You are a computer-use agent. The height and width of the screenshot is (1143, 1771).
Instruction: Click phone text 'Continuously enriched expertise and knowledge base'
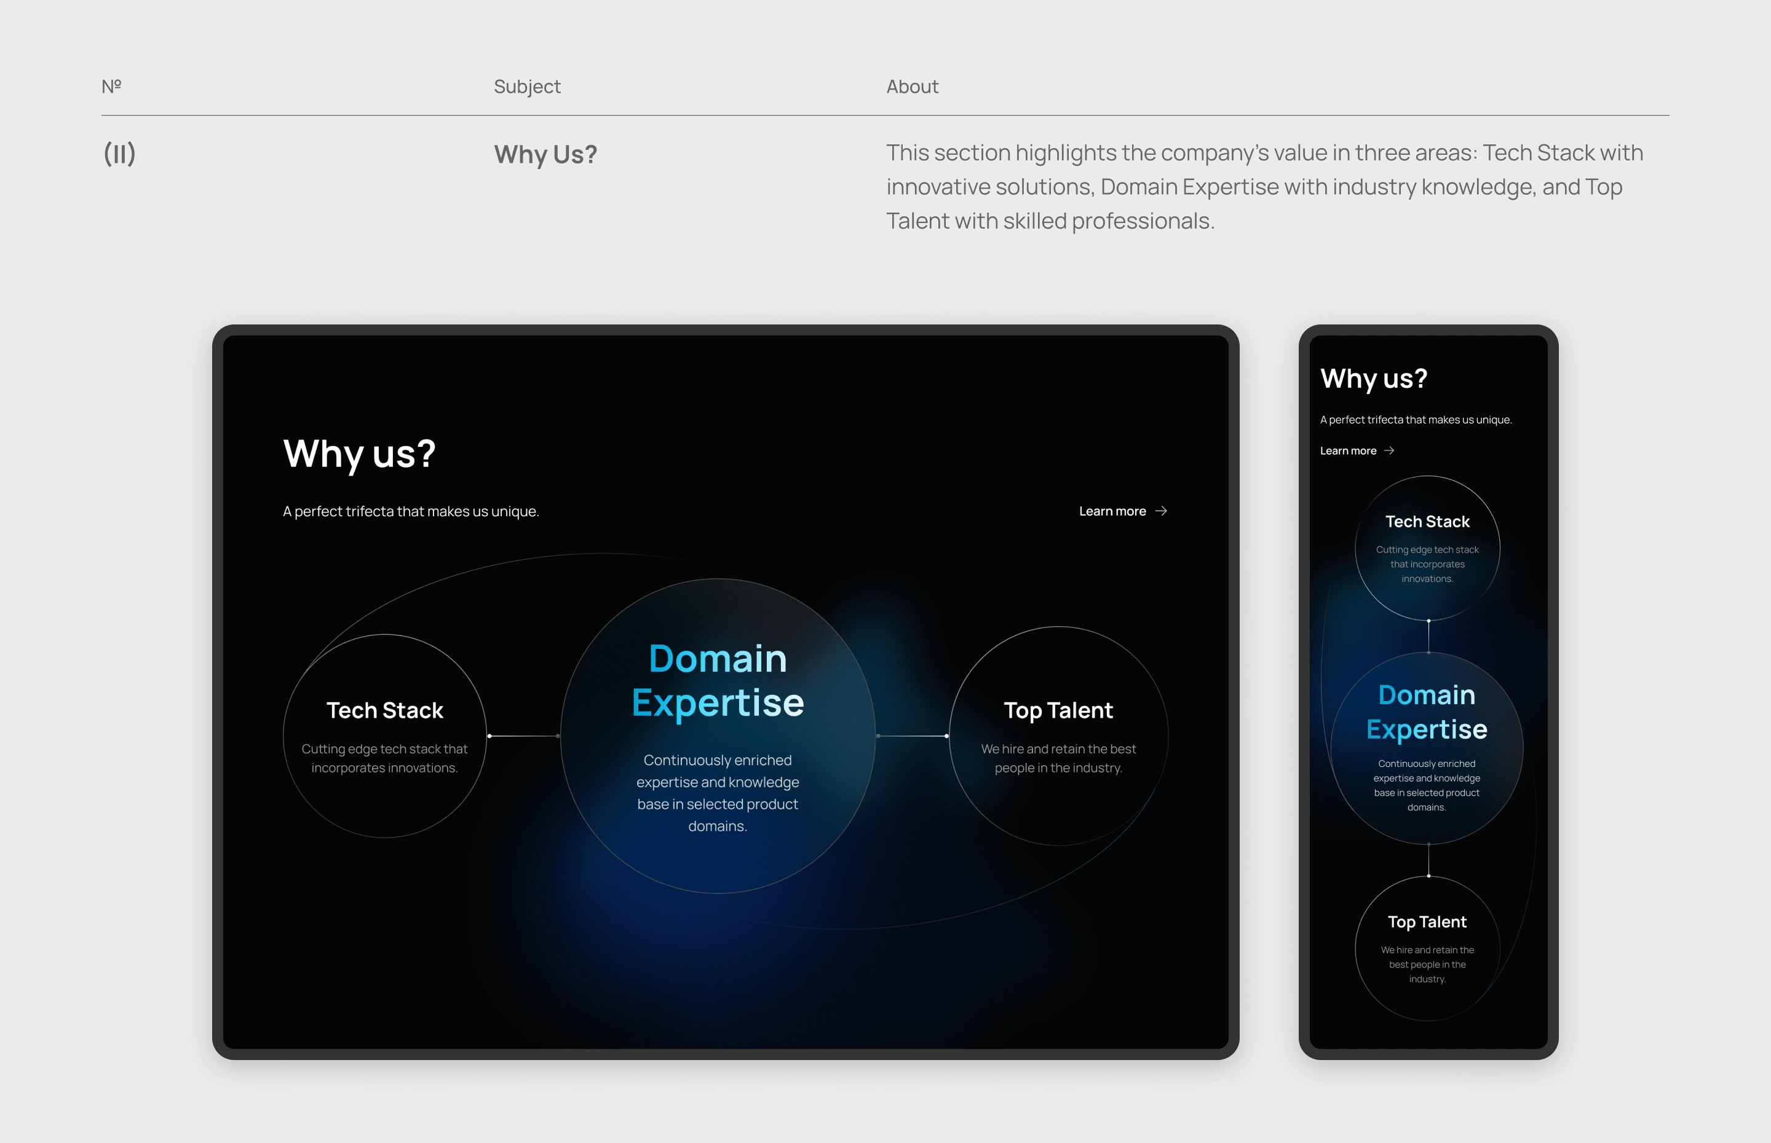pos(1427,785)
